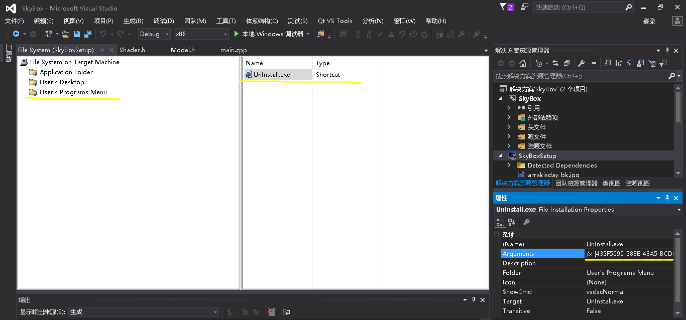The height and width of the screenshot is (320, 686).
Task: Expand the 引用 node in SkyBox project
Action: tap(509, 108)
